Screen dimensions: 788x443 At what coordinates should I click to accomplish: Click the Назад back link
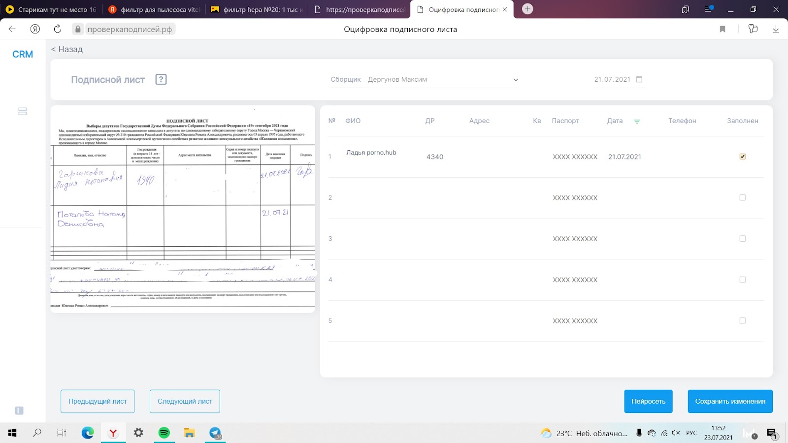[x=67, y=49]
